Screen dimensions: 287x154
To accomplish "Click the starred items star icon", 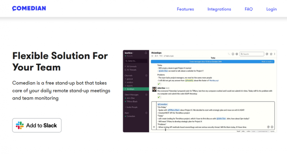I will pos(271,54).
